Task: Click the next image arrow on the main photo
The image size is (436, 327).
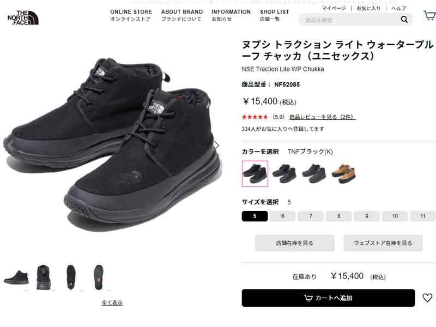Action: click(x=216, y=145)
